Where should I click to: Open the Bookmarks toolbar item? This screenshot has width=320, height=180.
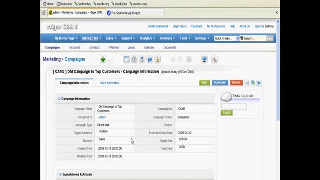coord(64,4)
